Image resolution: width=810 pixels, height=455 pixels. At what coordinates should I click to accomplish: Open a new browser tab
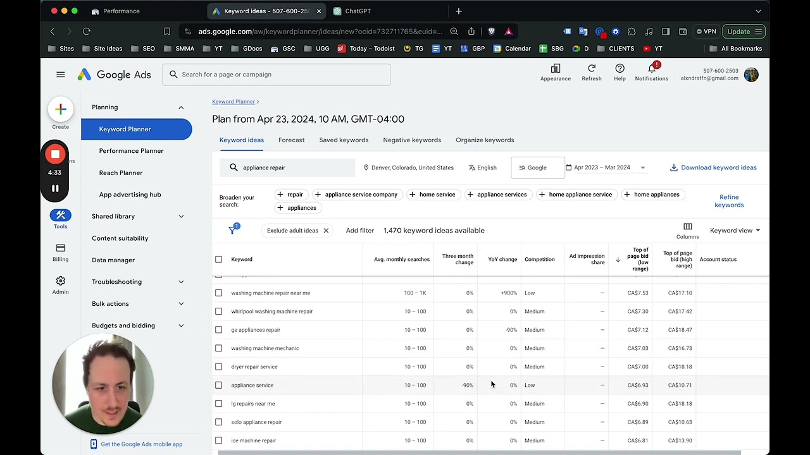pos(459,11)
